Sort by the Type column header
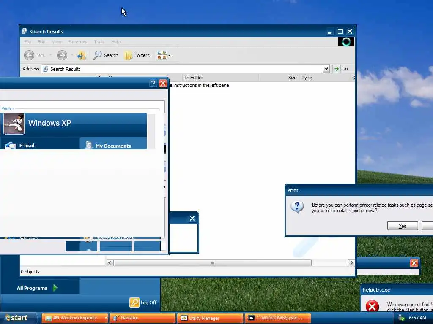The width and height of the screenshot is (433, 324). tap(324, 78)
